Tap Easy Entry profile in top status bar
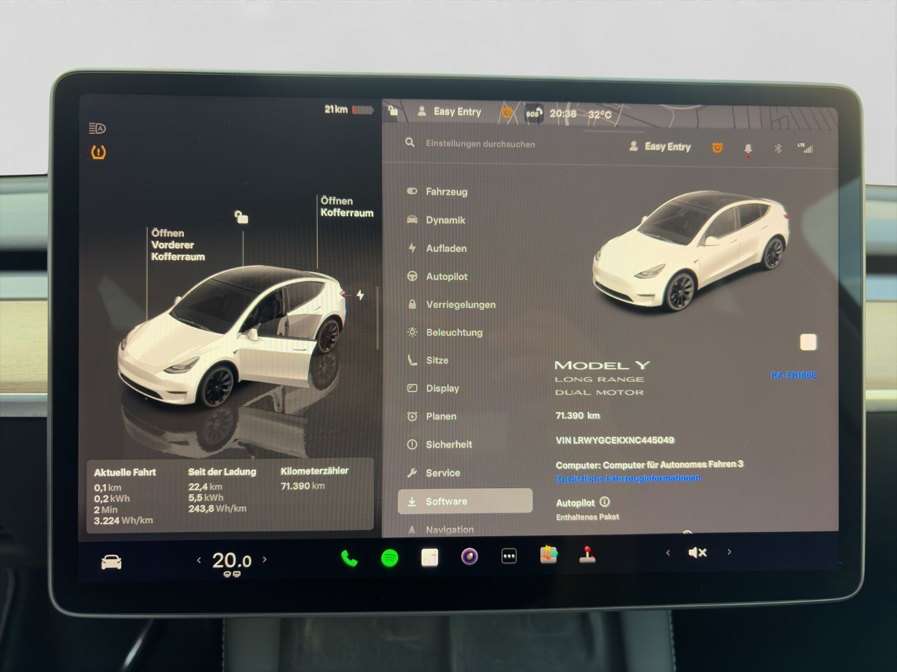This screenshot has height=672, width=897. 450,111
